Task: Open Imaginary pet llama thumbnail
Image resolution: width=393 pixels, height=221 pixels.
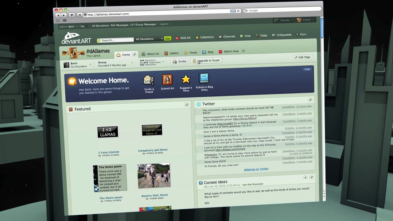Action: [152, 130]
